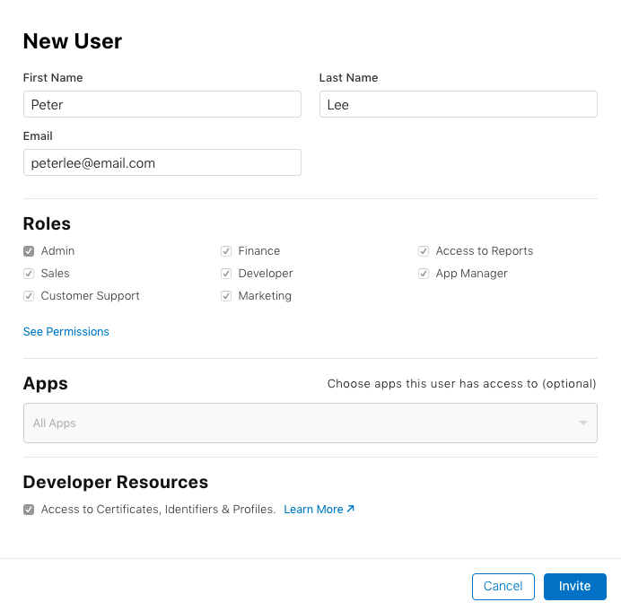Image resolution: width=621 pixels, height=611 pixels.
Task: Click the Cancel button
Action: 503,586
